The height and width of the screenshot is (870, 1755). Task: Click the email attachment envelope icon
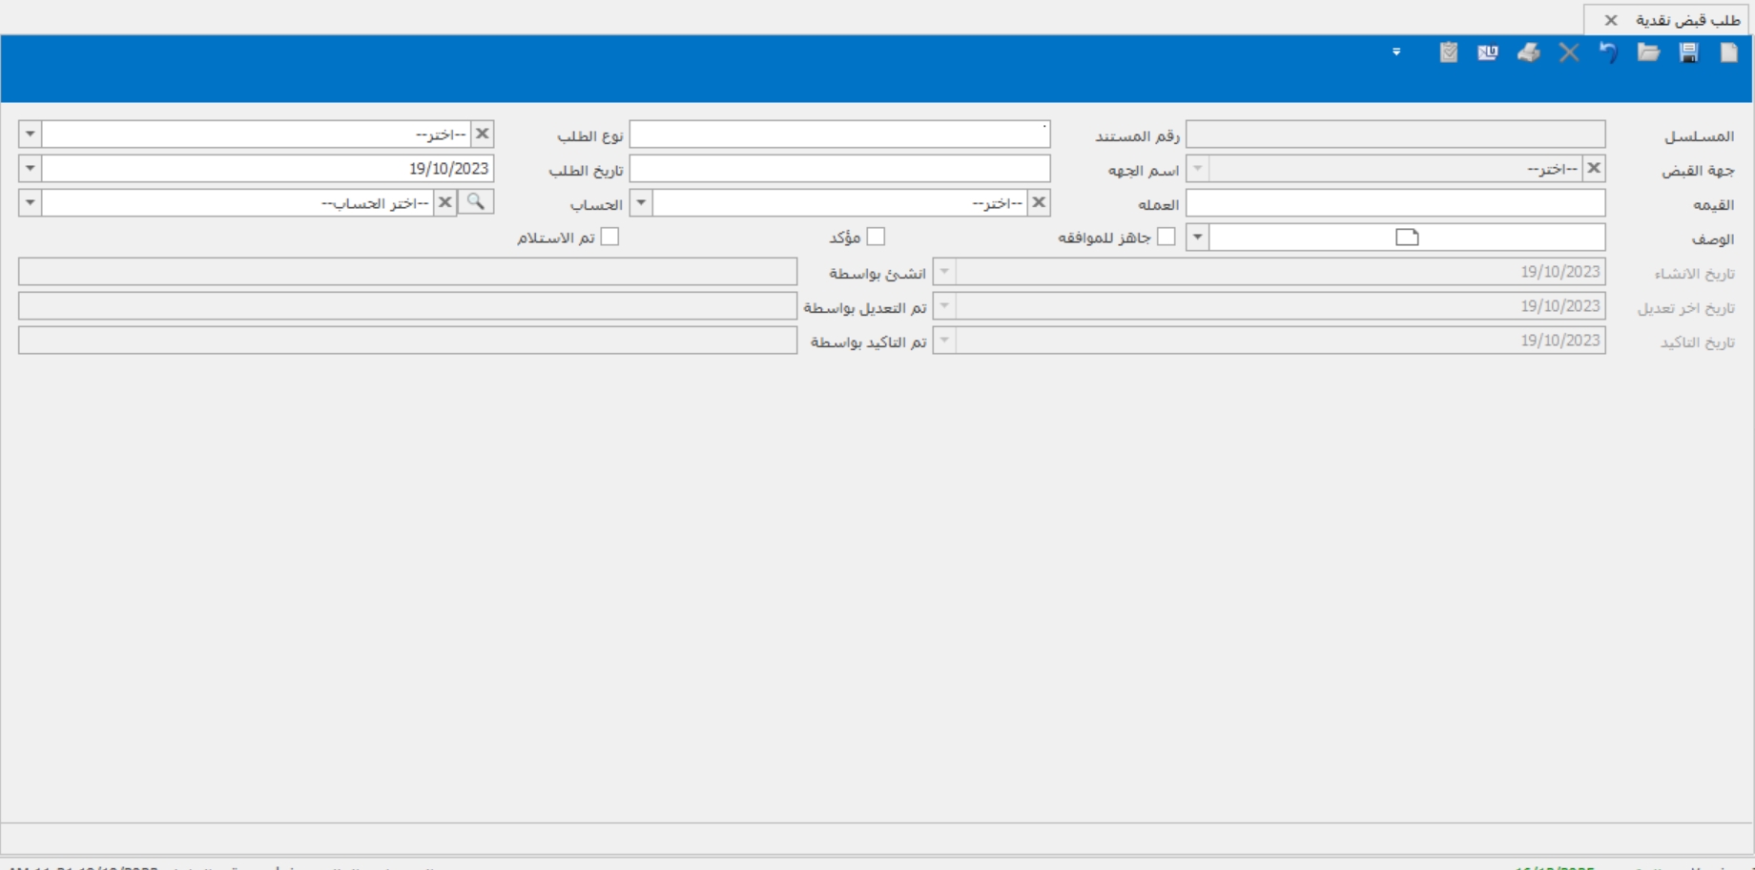click(x=1488, y=53)
